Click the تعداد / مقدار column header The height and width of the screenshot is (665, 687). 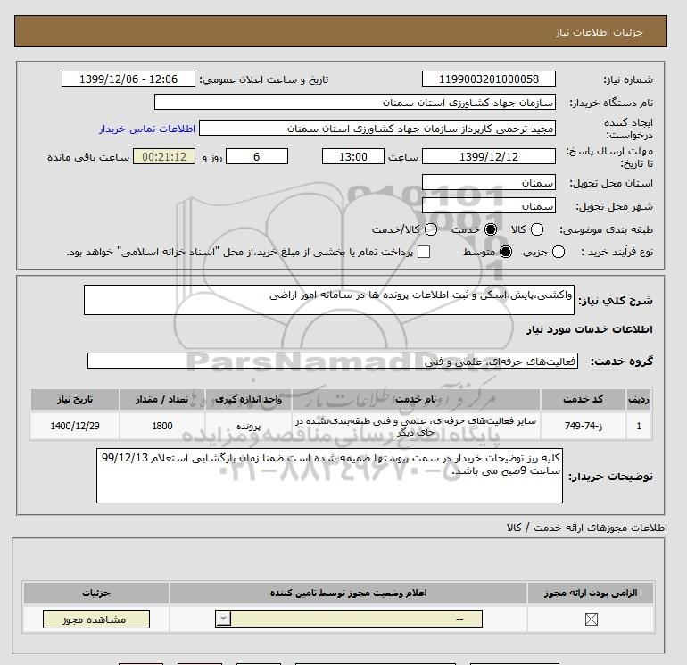162,399
